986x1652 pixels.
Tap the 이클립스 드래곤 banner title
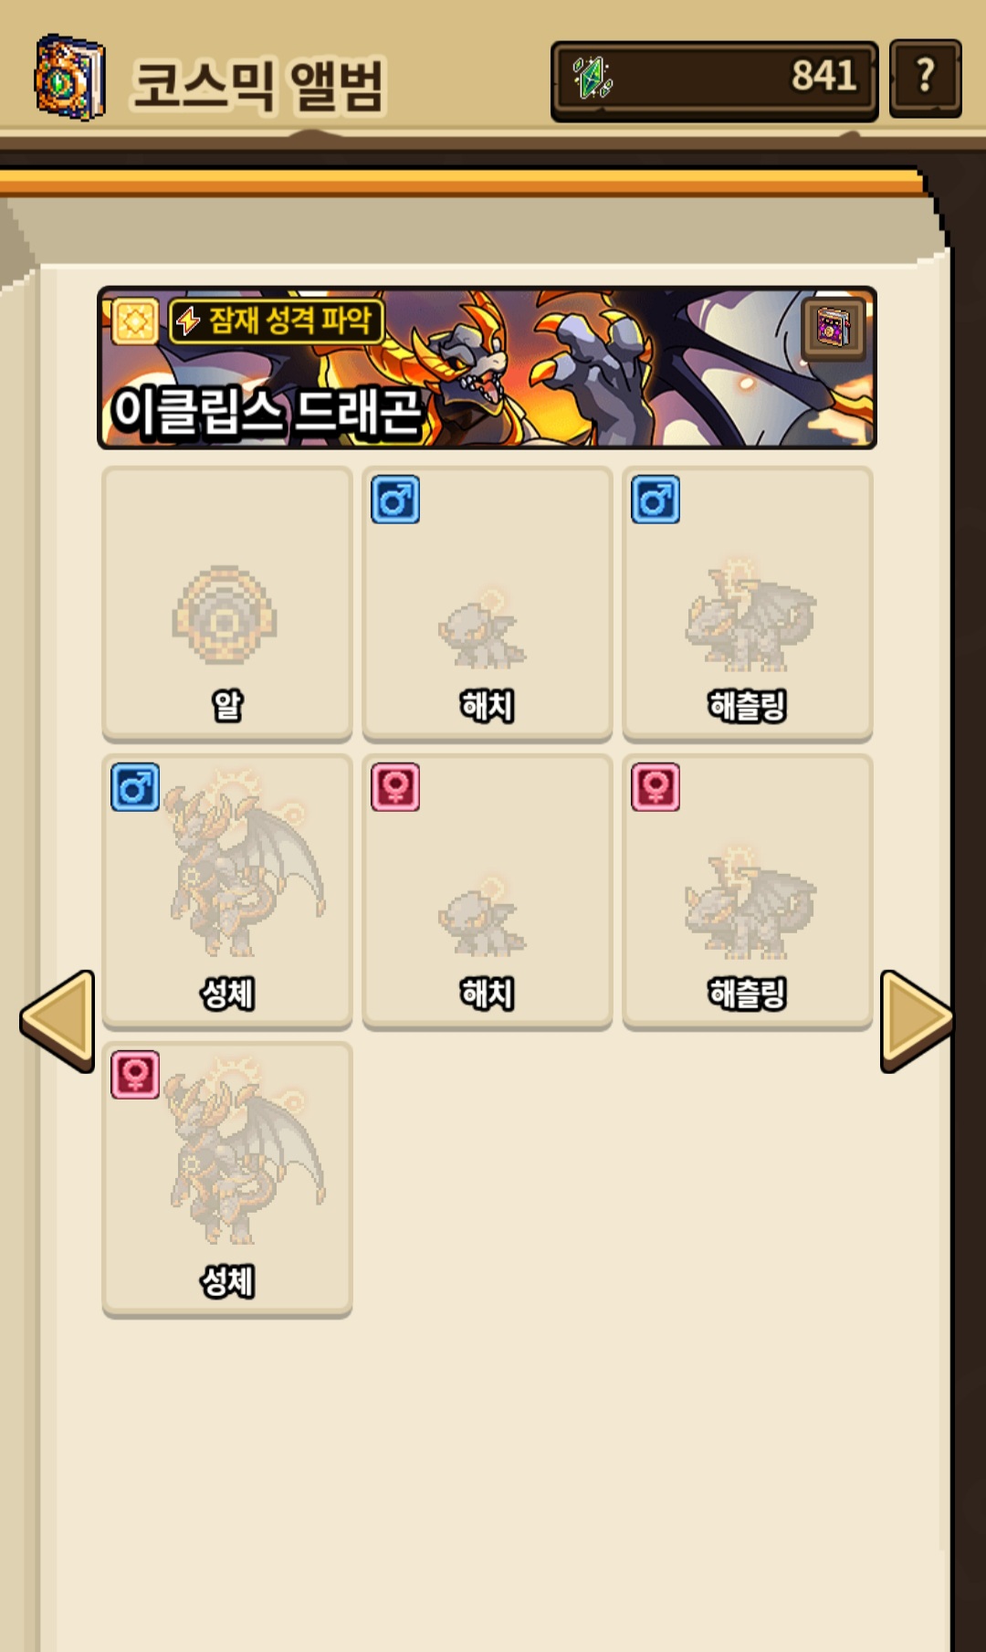[267, 412]
